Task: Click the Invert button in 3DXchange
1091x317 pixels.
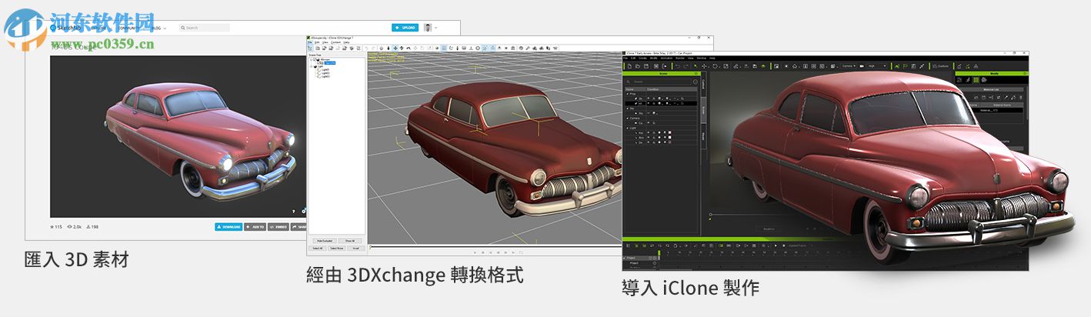Action: coord(356,248)
